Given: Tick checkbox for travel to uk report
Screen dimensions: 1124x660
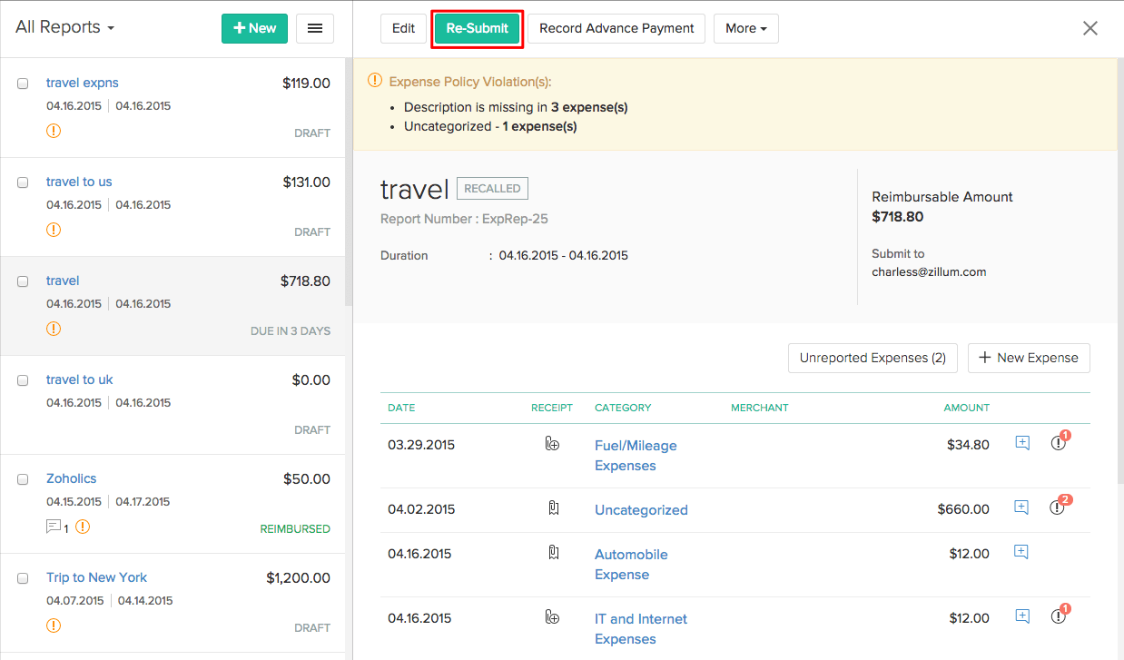Looking at the screenshot, I should [x=23, y=380].
